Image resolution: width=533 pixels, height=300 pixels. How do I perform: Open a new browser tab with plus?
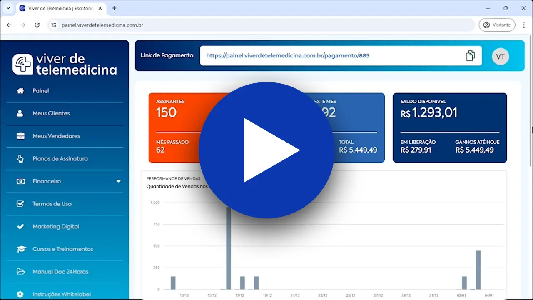pyautogui.click(x=114, y=8)
